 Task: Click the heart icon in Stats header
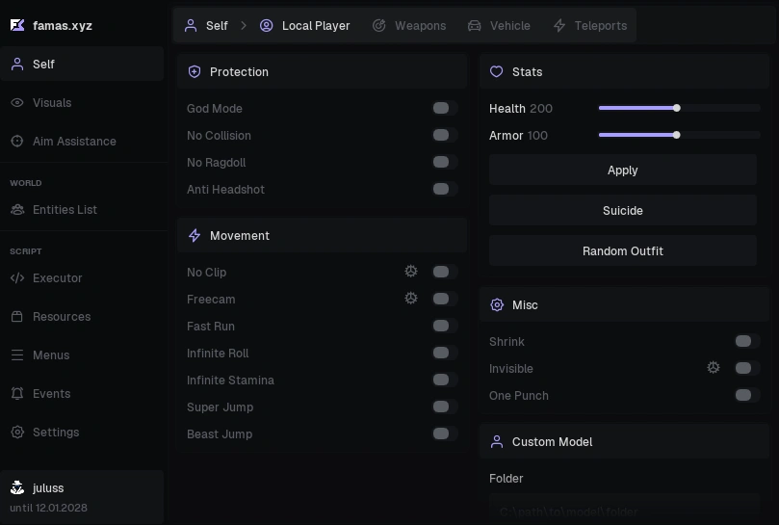[x=496, y=71]
